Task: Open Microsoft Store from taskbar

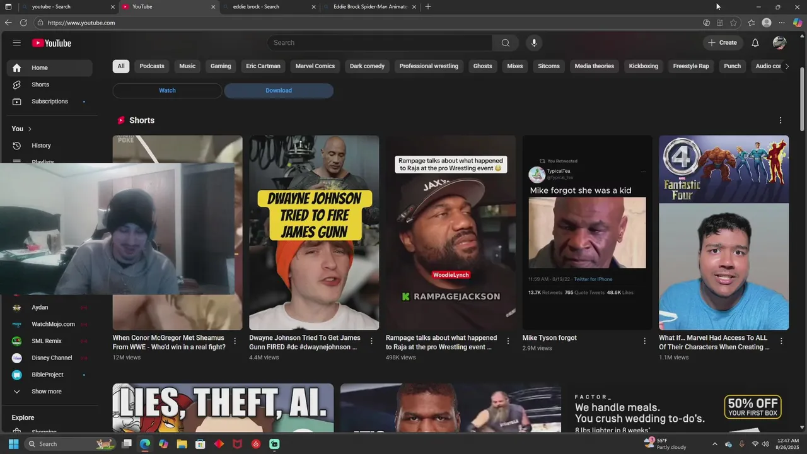Action: (200, 444)
